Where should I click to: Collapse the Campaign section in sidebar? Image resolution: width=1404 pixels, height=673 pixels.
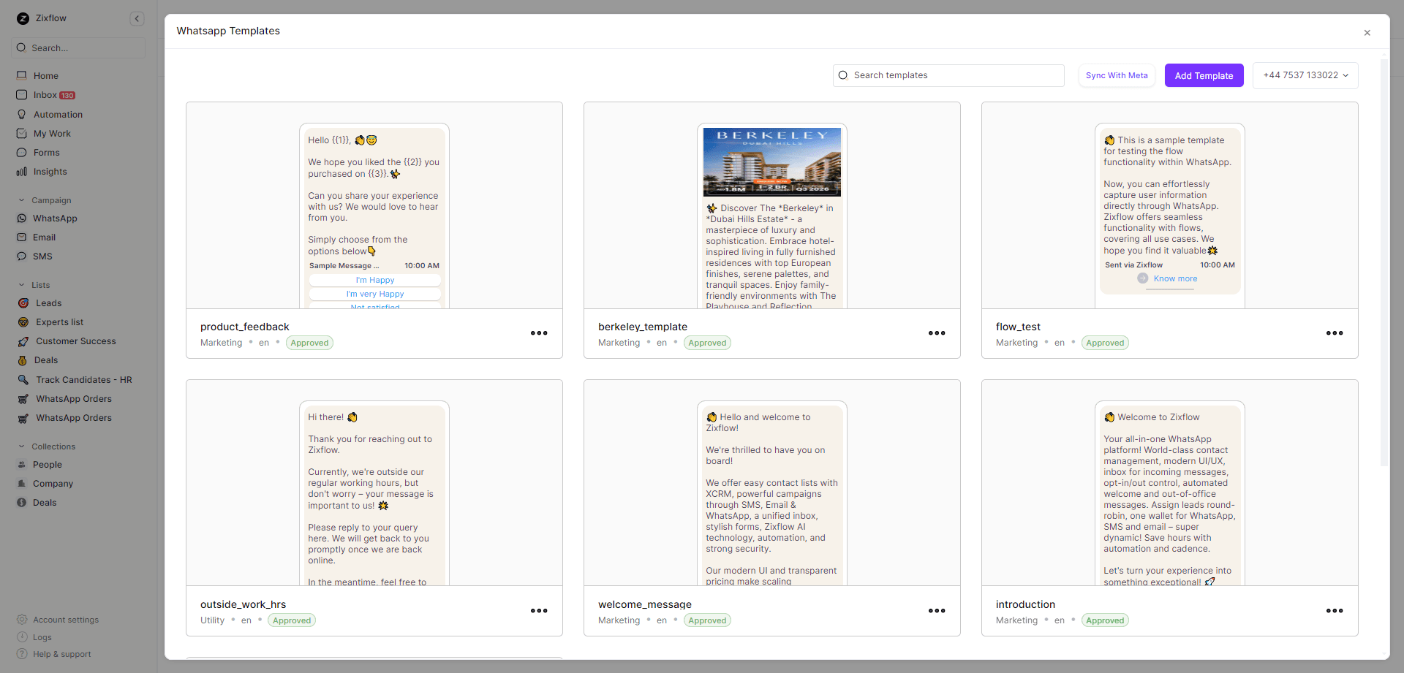pos(22,200)
